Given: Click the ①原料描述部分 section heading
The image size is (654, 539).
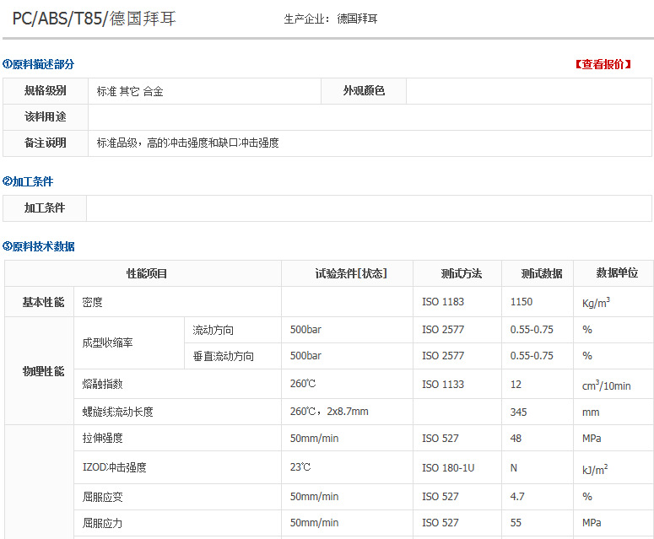Looking at the screenshot, I should click(38, 64).
